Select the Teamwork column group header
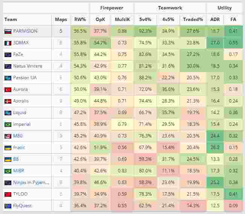Viewport: 245px width, 214px height. 170,8
